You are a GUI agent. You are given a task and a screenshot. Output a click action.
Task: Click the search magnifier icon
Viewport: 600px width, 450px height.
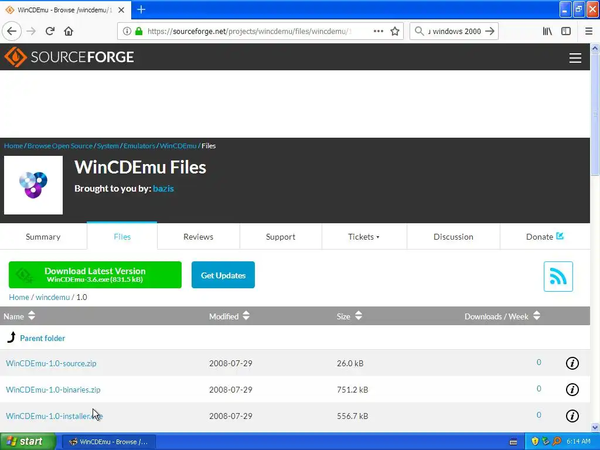point(420,31)
